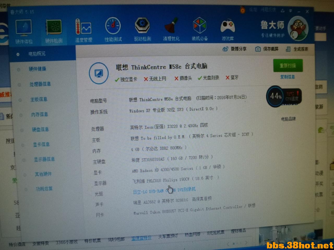Select the 硬件检测 toolbar icon
The width and height of the screenshot is (334, 250).
[x=54, y=31]
